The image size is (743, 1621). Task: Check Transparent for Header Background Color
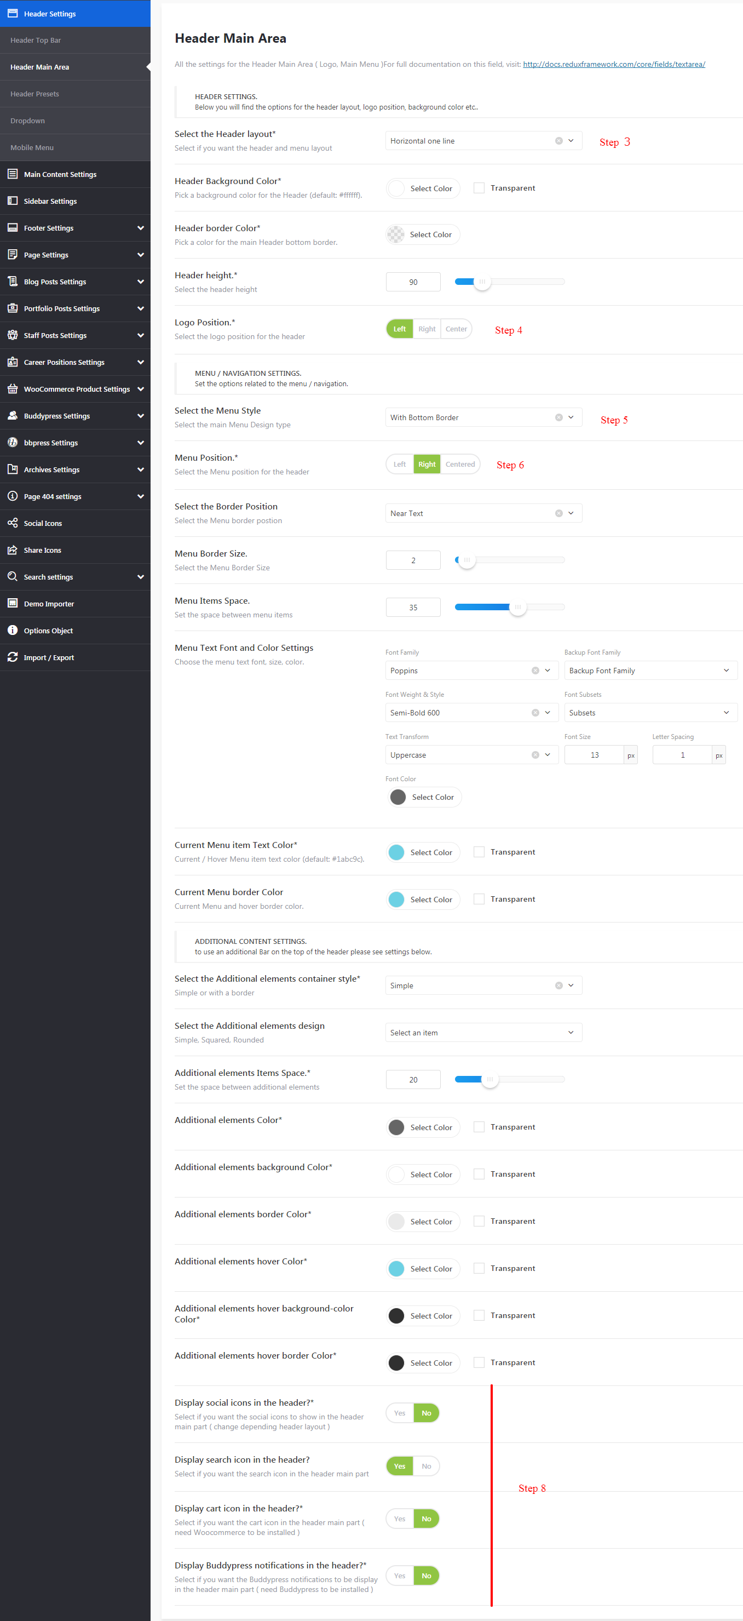click(479, 188)
